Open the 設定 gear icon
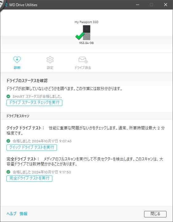This screenshot has height=222, width=173. click(x=50, y=60)
